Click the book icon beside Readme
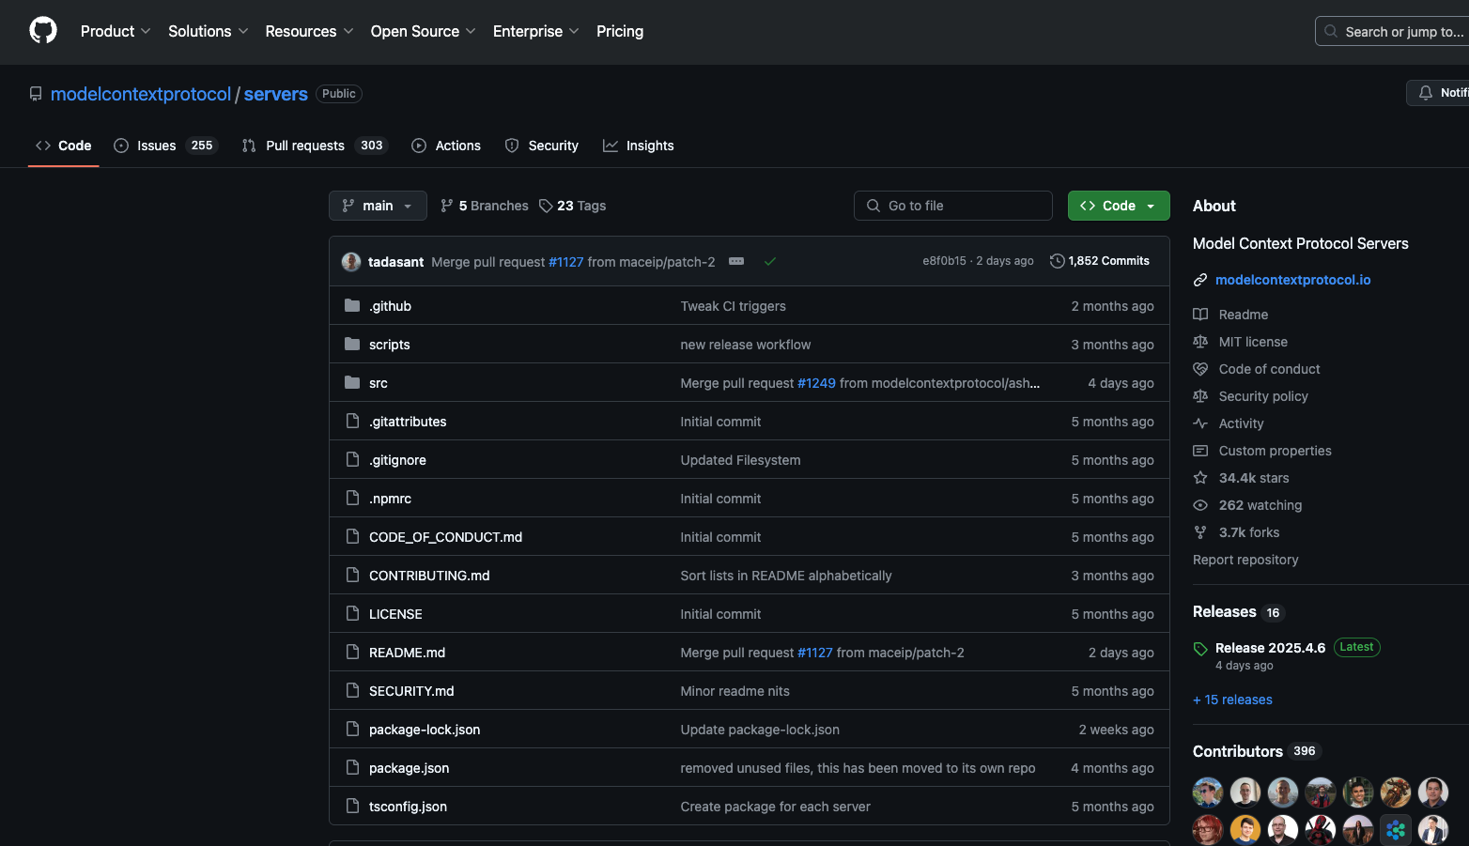This screenshot has width=1469, height=846. pos(1200,315)
